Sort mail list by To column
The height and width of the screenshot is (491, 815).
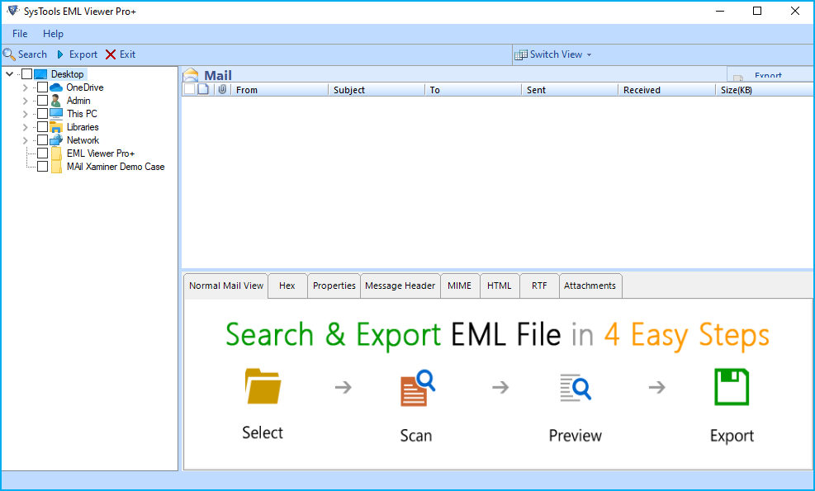pyautogui.click(x=473, y=90)
